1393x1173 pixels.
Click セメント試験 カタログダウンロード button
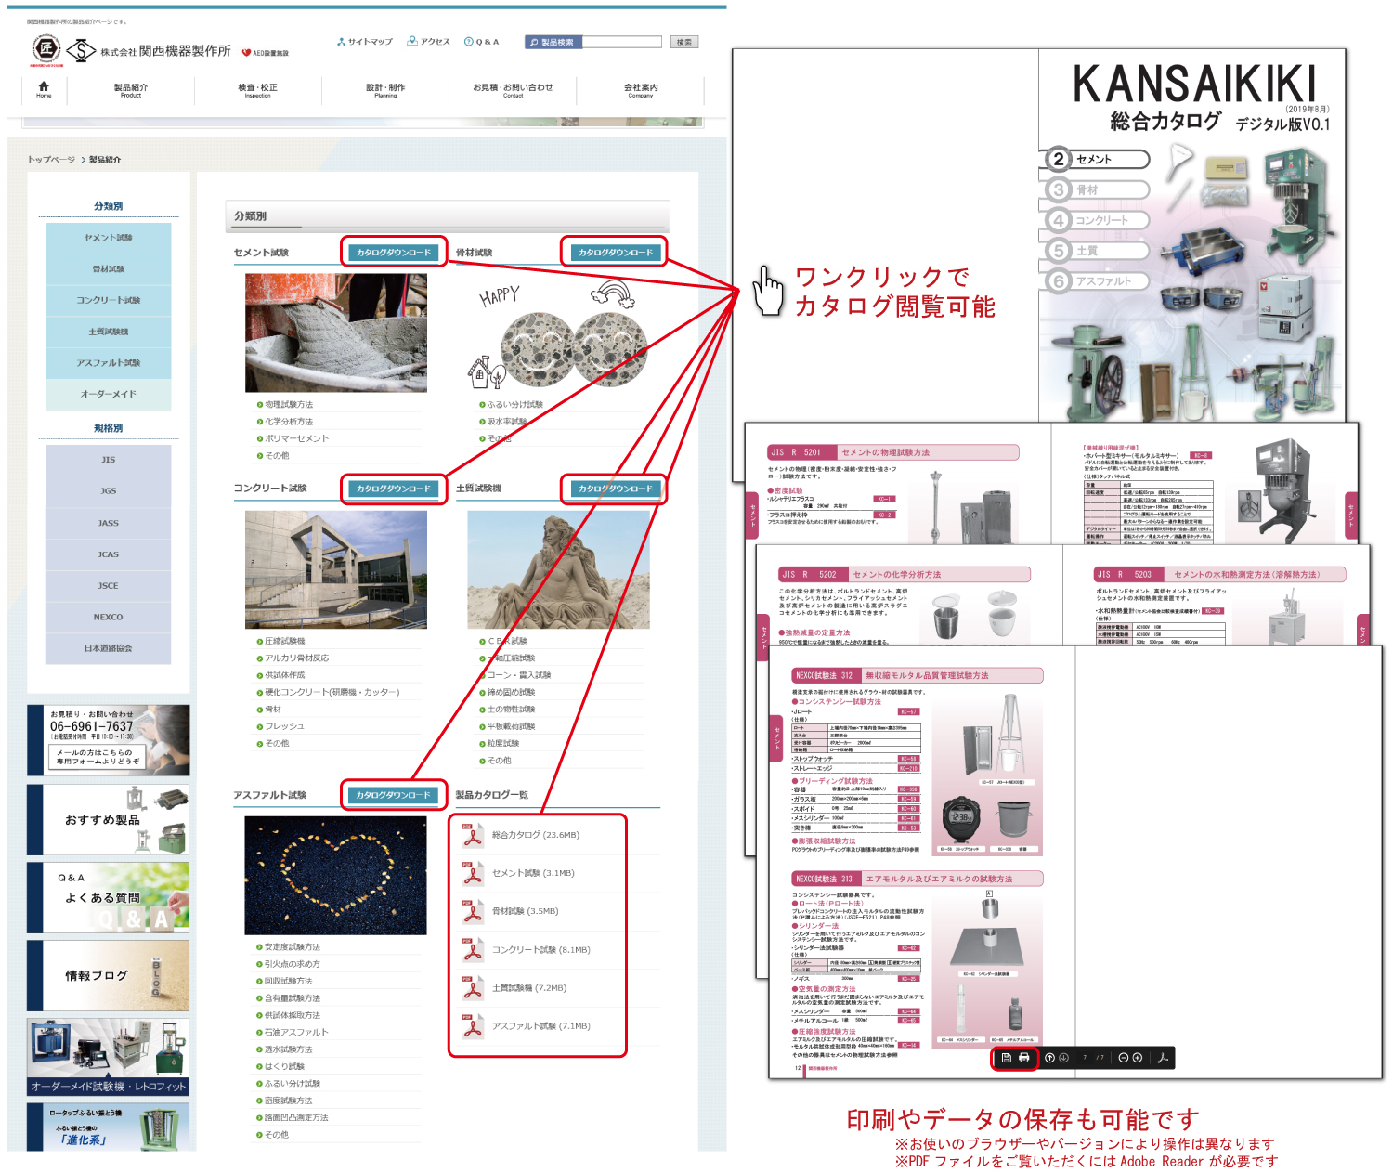tap(394, 253)
